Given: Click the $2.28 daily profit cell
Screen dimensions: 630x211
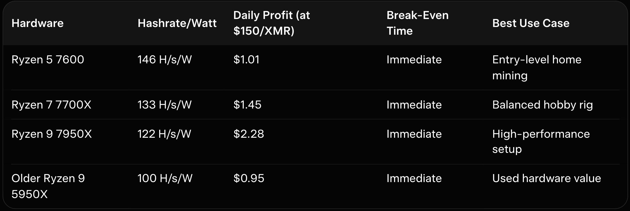Looking at the screenshot, I should pyautogui.click(x=249, y=134).
